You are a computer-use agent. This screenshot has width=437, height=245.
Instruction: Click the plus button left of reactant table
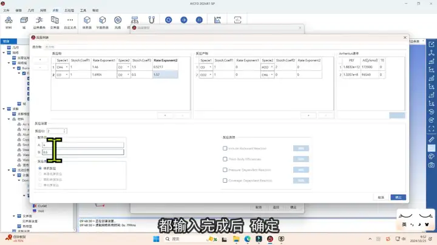40,60
